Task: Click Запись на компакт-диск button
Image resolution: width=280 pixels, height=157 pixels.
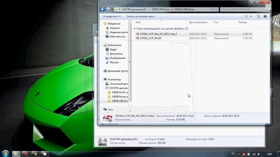Action: (140, 17)
